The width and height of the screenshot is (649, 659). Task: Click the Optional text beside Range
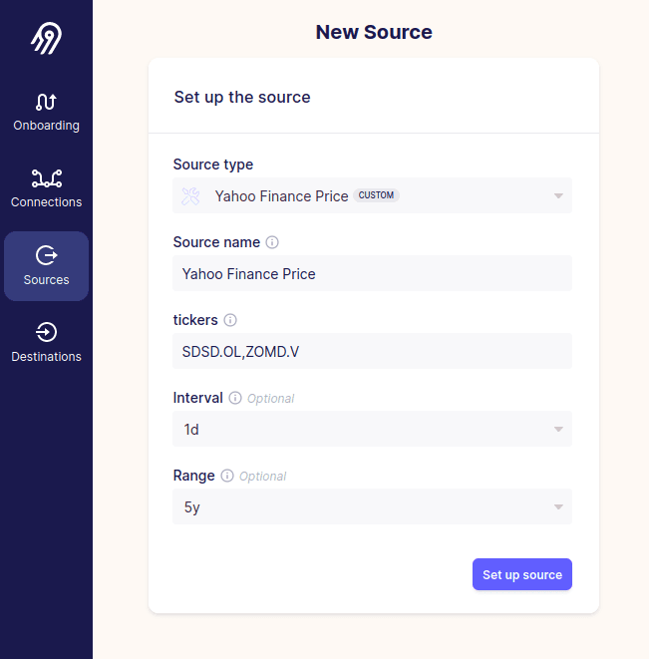coord(263,477)
